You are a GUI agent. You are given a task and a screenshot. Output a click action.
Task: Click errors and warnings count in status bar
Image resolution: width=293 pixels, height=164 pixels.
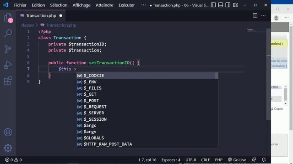tap(13, 160)
